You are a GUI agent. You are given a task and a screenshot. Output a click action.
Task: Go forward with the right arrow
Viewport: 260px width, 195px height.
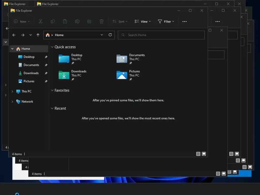pos(23,35)
